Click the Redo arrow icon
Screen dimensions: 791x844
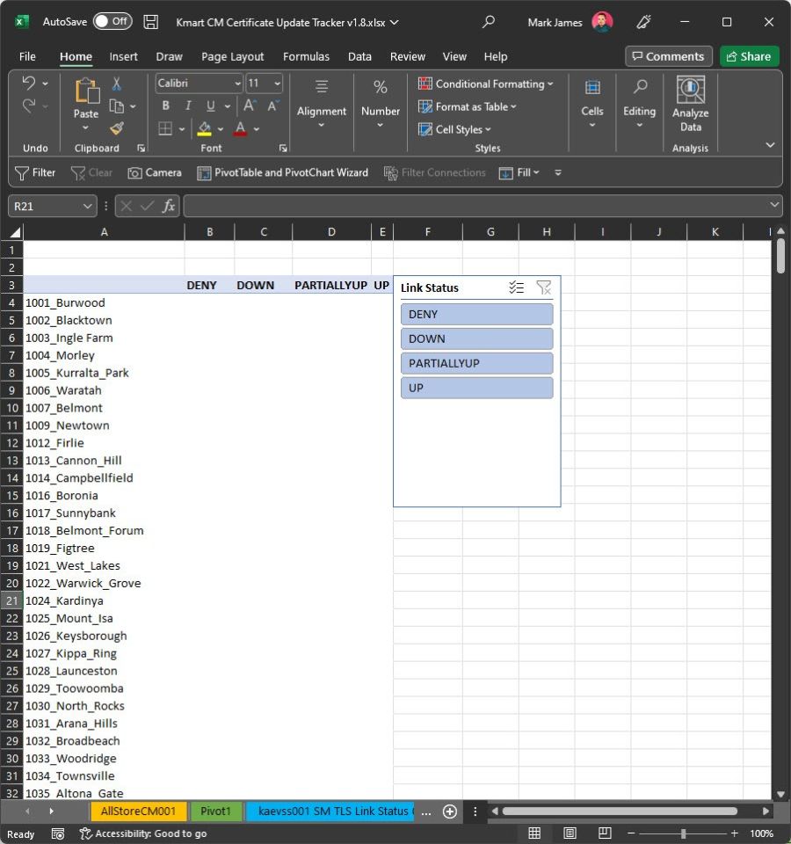28,106
